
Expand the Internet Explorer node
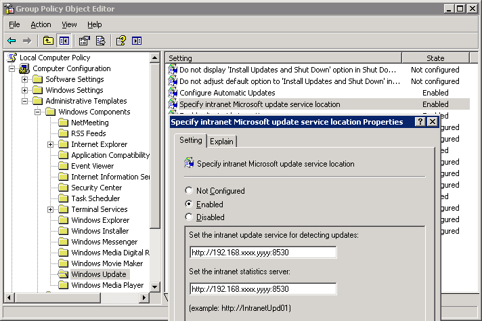50,144
